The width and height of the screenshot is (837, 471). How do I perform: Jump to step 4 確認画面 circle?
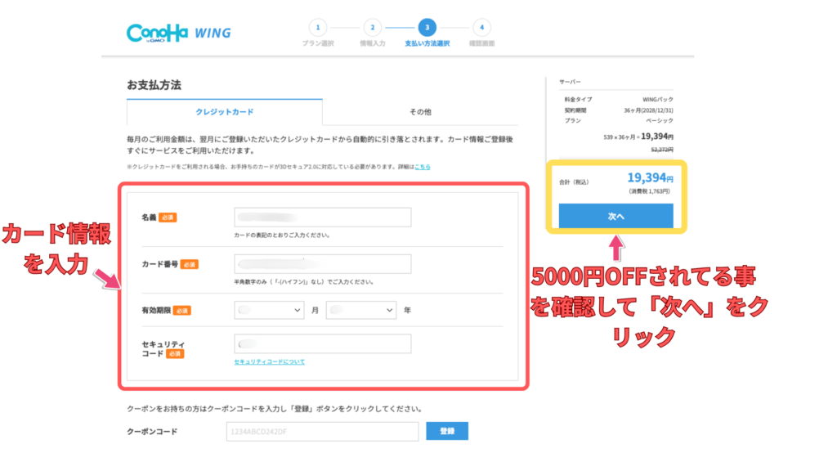pos(481,26)
